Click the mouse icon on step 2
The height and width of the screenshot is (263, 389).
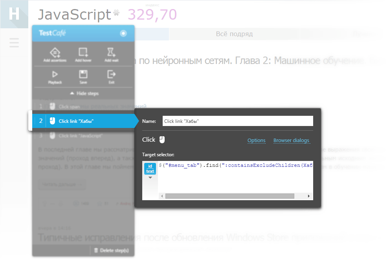point(52,121)
